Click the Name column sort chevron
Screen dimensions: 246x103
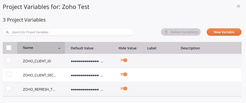59,48
